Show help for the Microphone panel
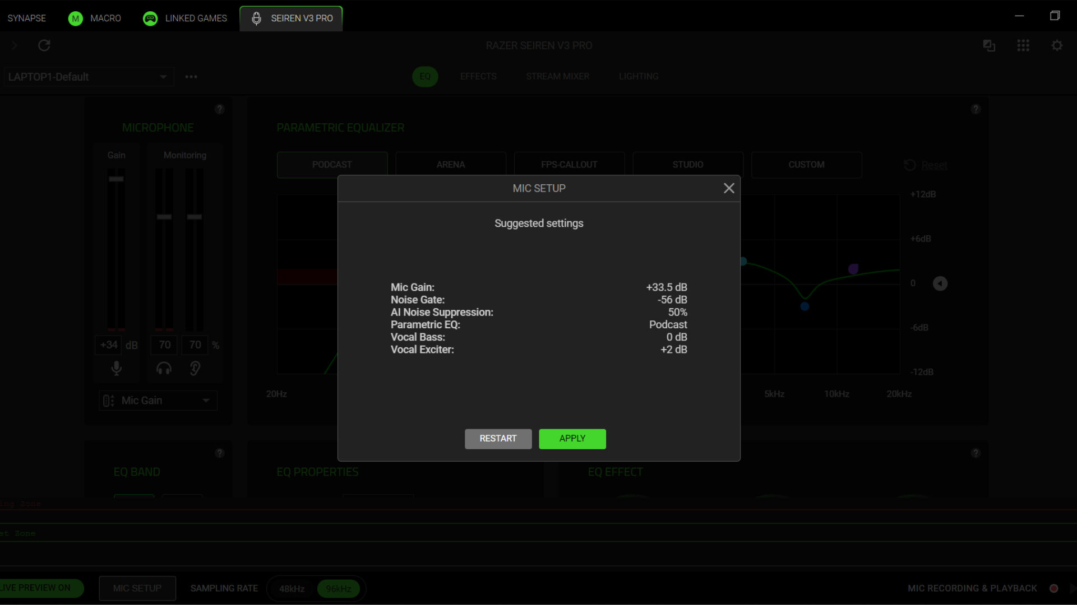The image size is (1077, 605). pyautogui.click(x=220, y=109)
